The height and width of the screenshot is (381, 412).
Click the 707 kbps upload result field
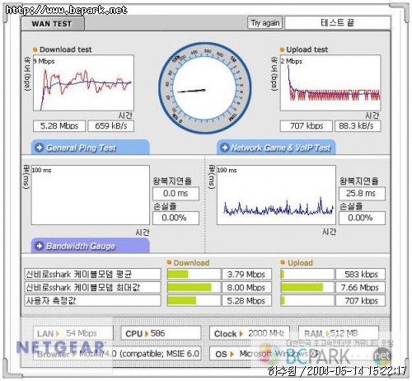pos(307,126)
